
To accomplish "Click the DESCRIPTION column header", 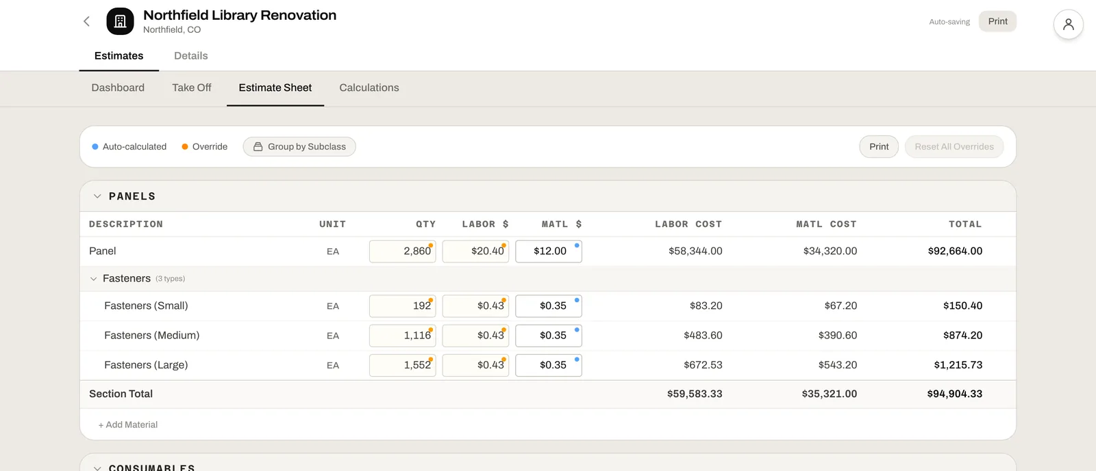I will tap(126, 224).
